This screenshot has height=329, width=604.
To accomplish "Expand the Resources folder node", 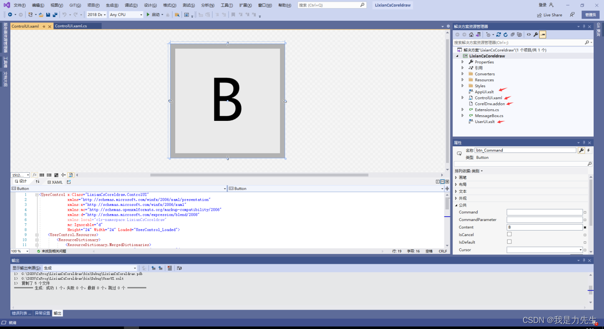I will [x=463, y=80].
